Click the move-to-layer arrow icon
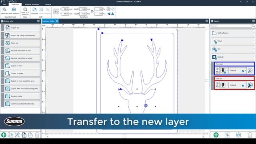 [227, 135]
